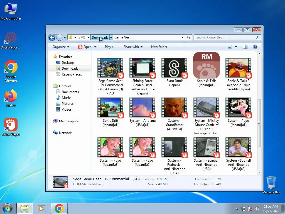Viewport: 285px width, 214px height.
Task: Toggle the preview pane
Action: click(x=245, y=47)
